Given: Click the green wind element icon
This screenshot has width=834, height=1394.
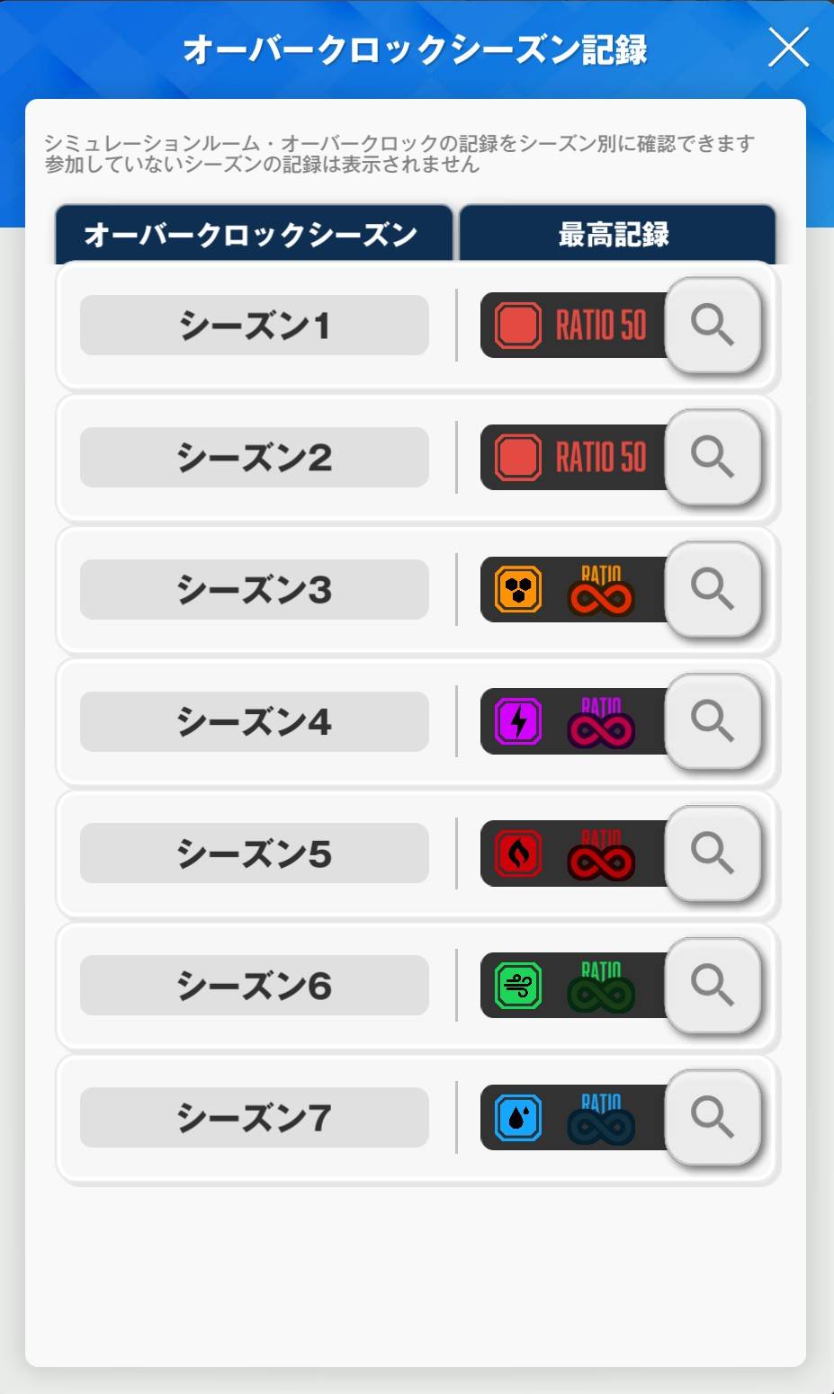Looking at the screenshot, I should (x=518, y=985).
